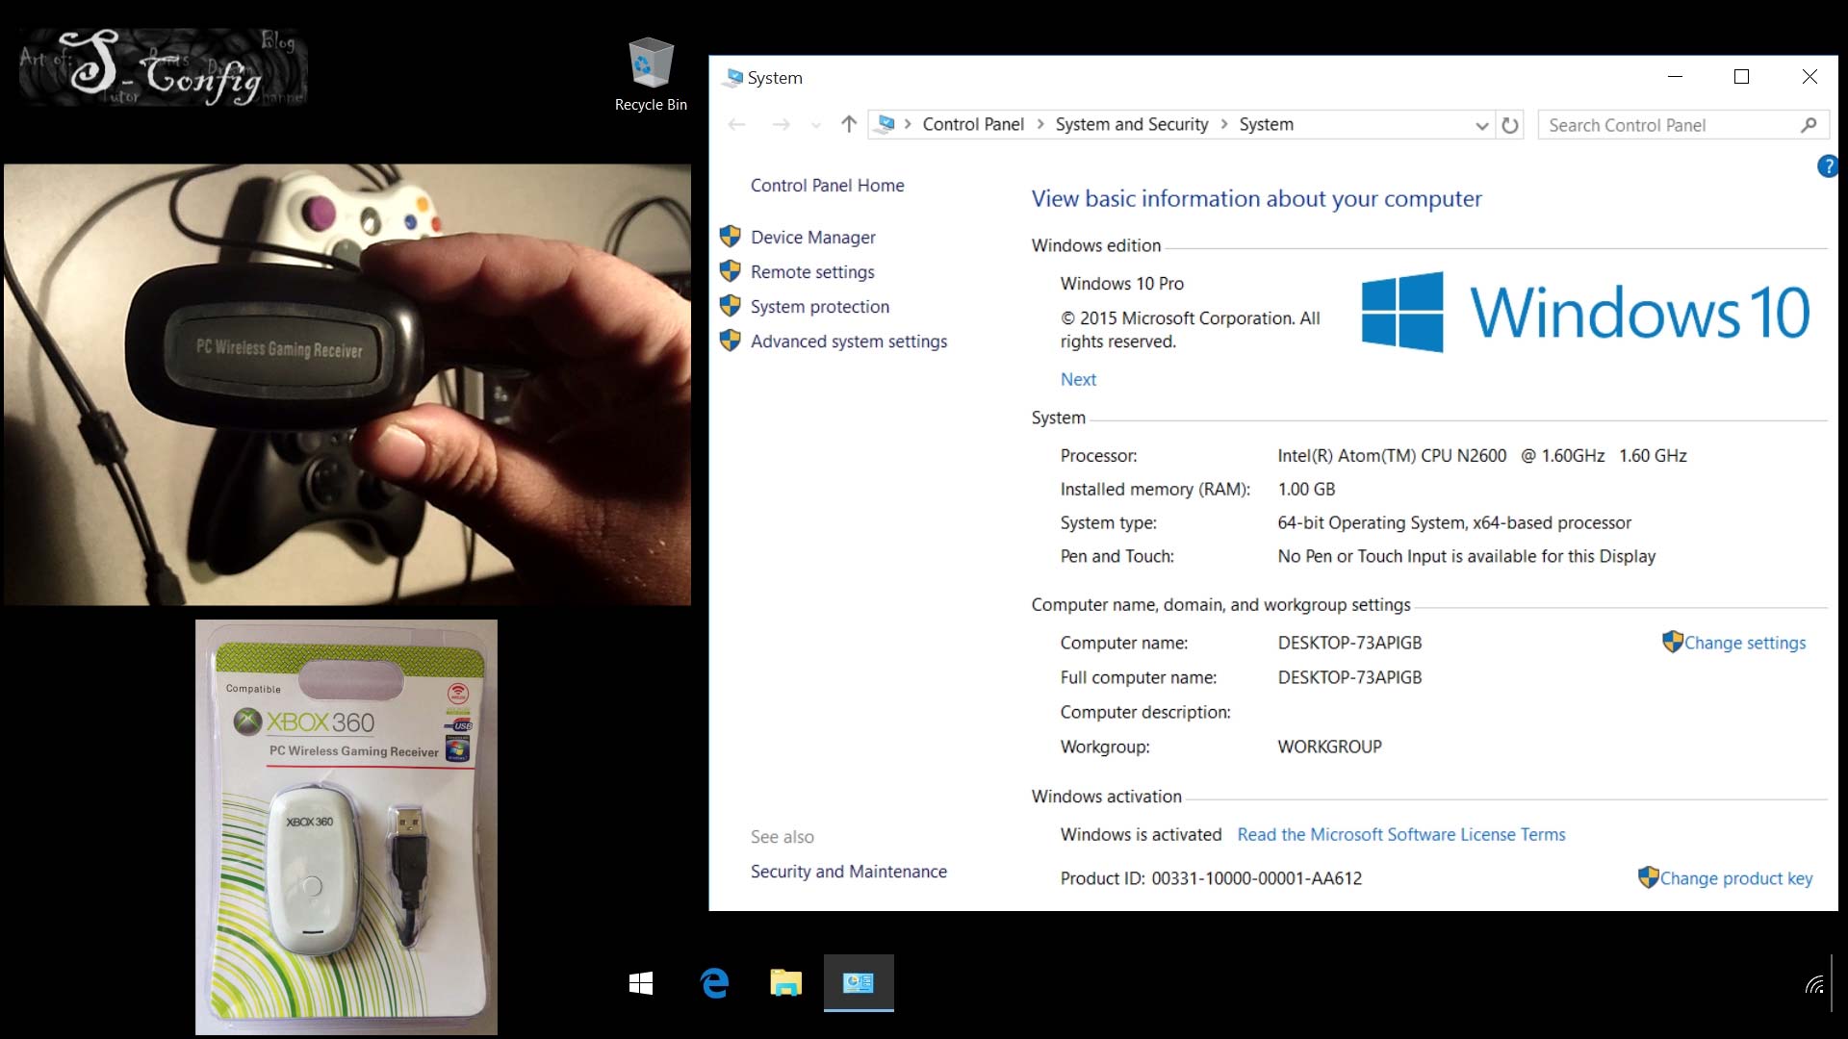
Task: Click the Recycle Bin desktop icon
Action: pos(649,72)
